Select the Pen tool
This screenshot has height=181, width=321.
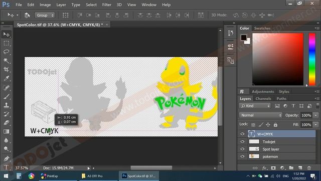[x=7, y=158]
